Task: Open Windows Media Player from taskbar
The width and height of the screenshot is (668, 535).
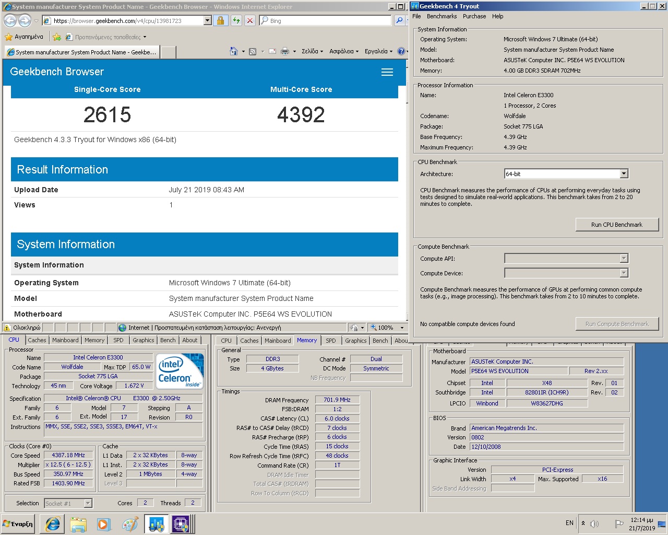Action: pyautogui.click(x=104, y=524)
